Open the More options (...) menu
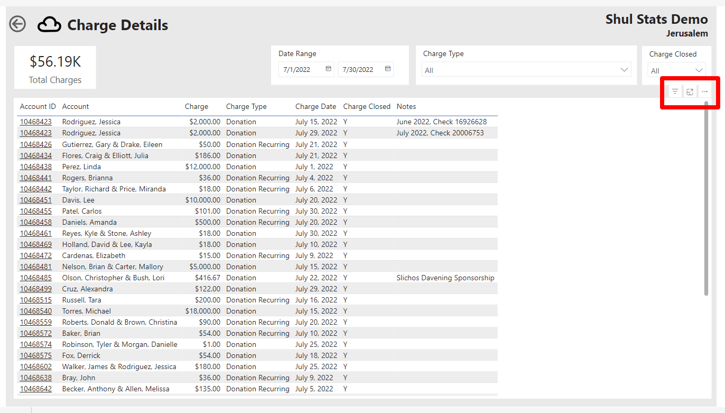Viewport: 725px width, 413px height. pyautogui.click(x=704, y=91)
